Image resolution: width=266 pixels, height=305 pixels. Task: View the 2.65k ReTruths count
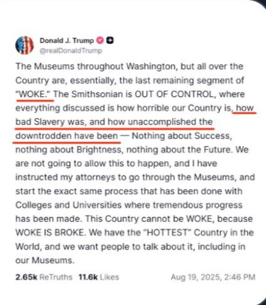click(x=44, y=277)
